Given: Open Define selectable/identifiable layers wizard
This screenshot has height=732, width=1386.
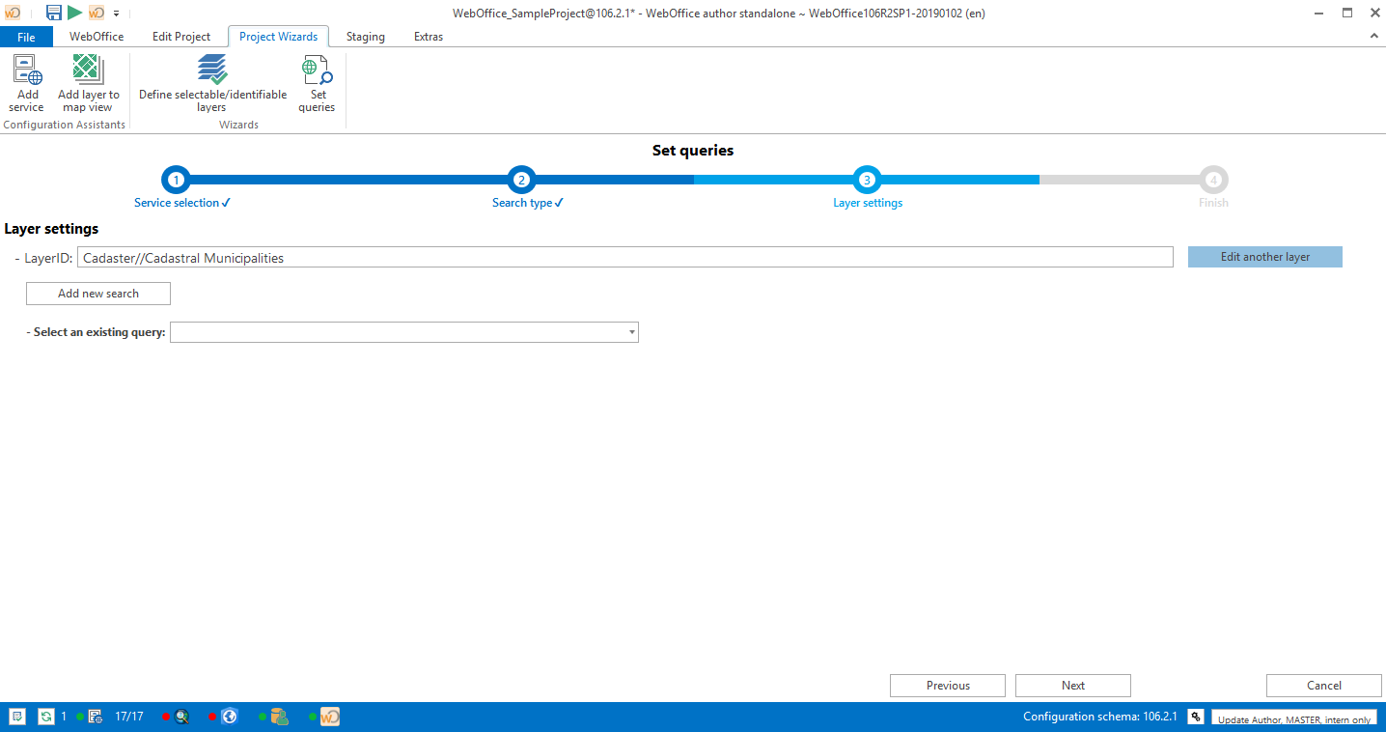Looking at the screenshot, I should 210,82.
